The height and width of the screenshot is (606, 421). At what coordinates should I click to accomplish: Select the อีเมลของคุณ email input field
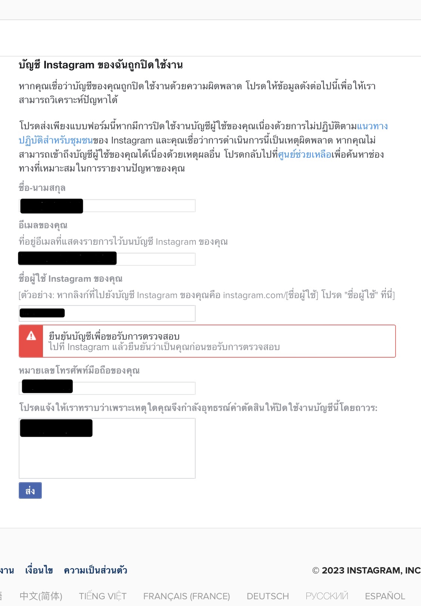point(107,259)
